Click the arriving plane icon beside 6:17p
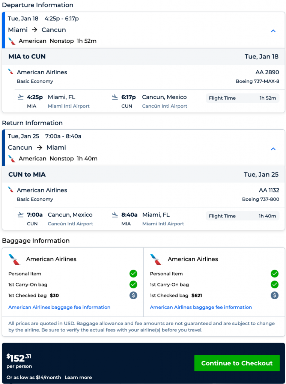 click(x=115, y=97)
